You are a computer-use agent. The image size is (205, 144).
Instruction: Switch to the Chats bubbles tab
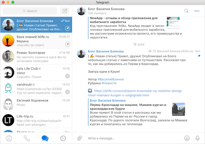tap(45, 138)
